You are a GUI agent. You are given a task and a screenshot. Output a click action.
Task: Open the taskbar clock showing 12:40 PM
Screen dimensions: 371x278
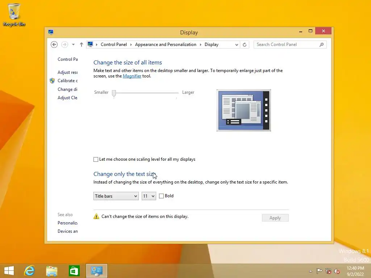(x=355, y=271)
